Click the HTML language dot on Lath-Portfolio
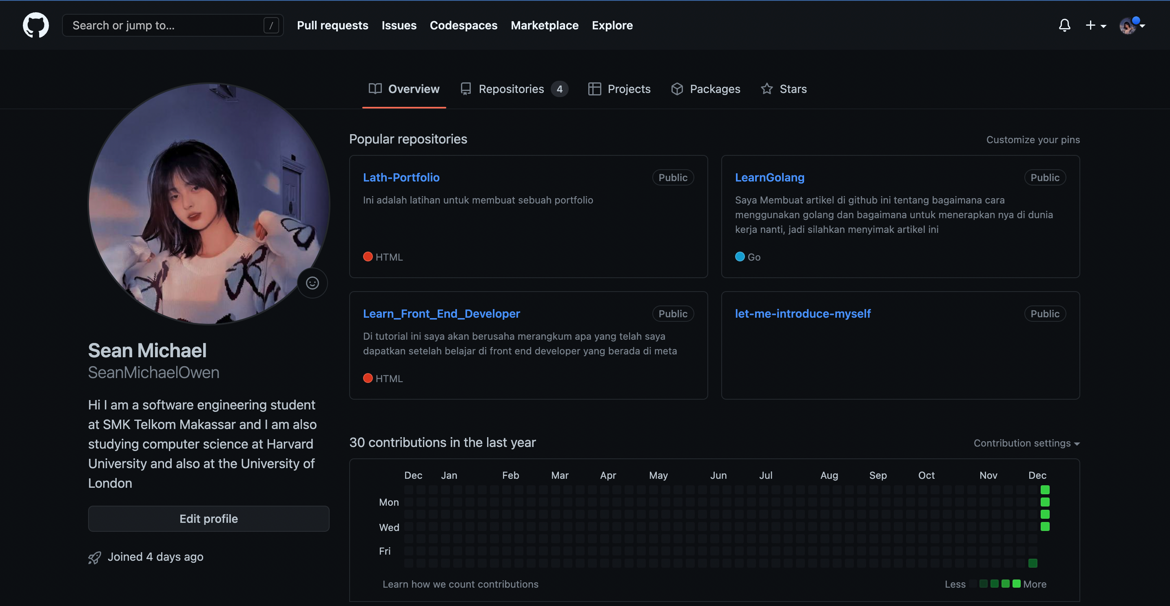Viewport: 1170px width, 606px height. coord(368,257)
